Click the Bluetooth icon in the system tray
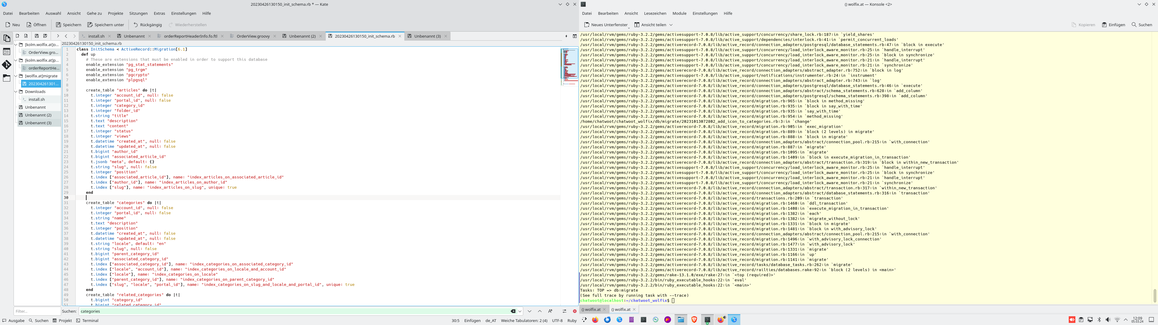Image resolution: width=1158 pixels, height=325 pixels. pyautogui.click(x=1099, y=320)
